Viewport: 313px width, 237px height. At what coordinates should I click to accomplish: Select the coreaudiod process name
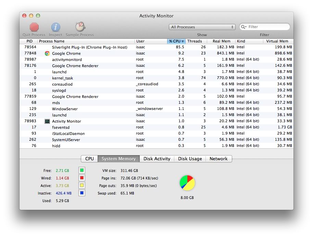[x=62, y=84]
